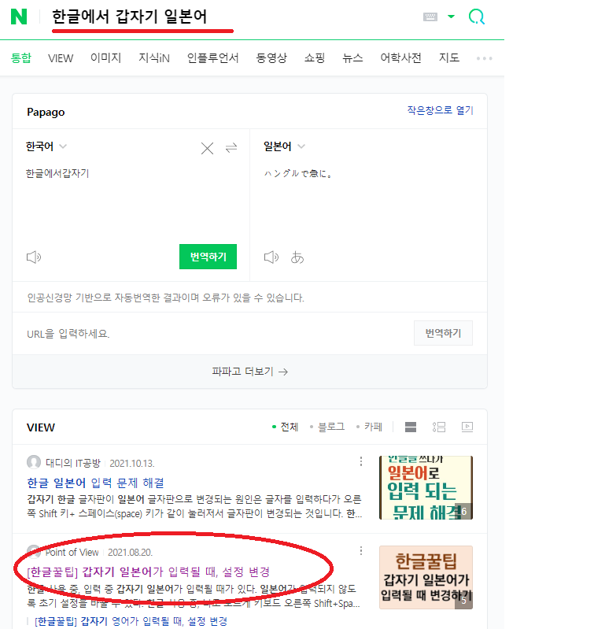Select the 전체 filter in VIEW
Screen dimensions: 594x629
(x=286, y=427)
